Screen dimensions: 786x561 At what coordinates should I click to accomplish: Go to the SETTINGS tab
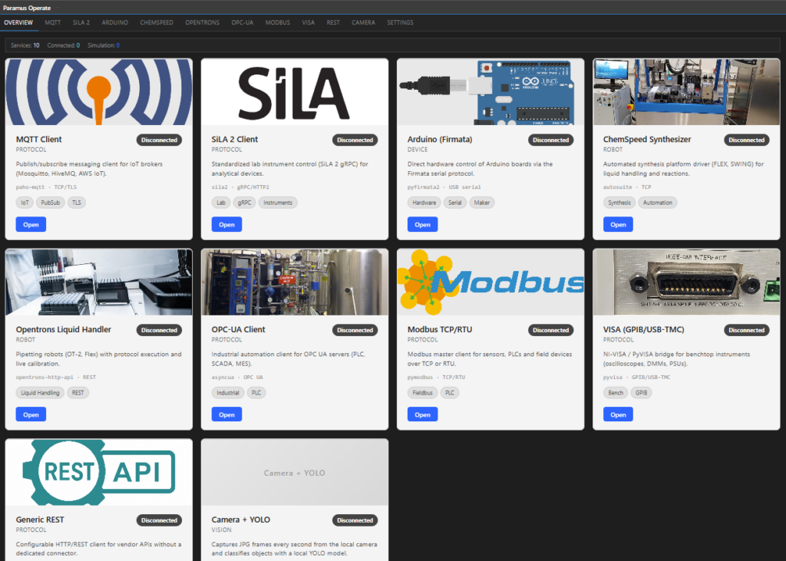pos(400,22)
